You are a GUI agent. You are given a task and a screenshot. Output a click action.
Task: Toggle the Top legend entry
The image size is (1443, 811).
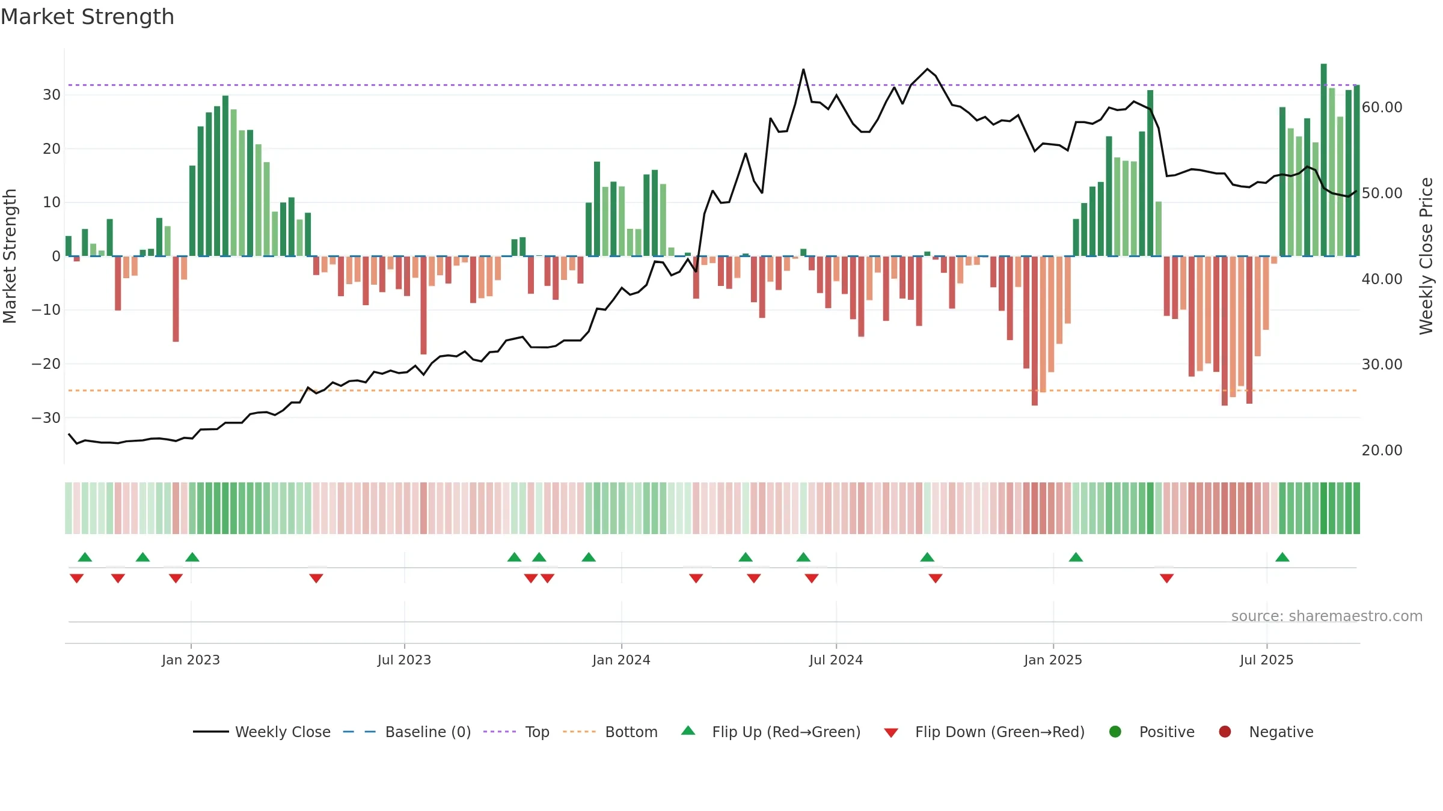coord(516,732)
